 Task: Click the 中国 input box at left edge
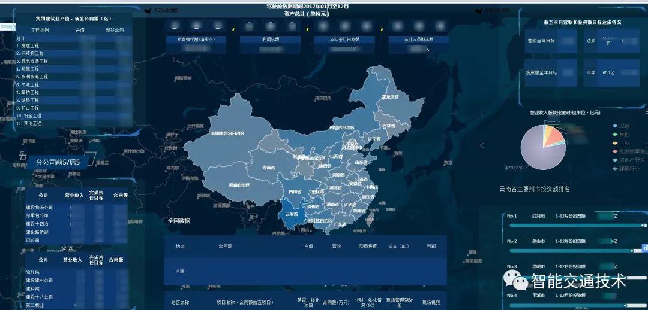click(7, 27)
